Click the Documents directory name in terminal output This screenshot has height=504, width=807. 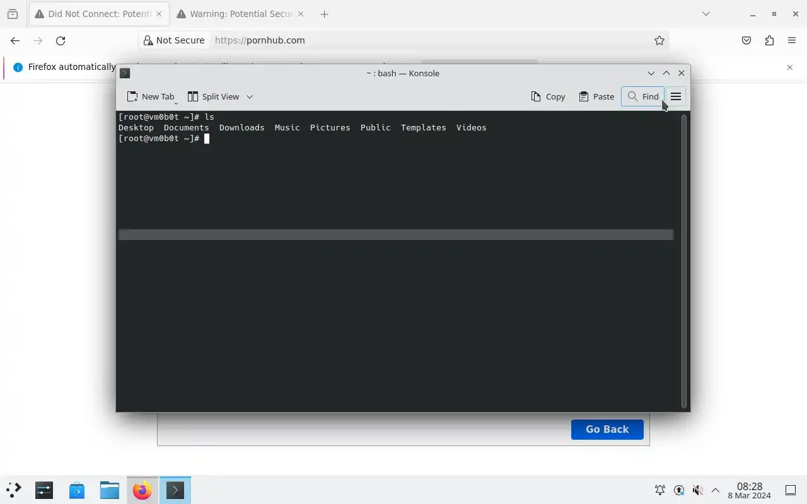[x=187, y=127]
